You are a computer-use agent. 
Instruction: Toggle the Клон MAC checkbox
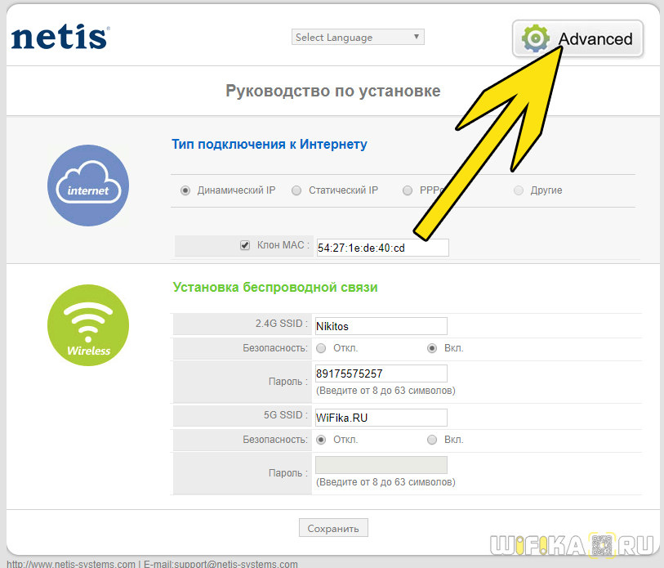point(245,245)
